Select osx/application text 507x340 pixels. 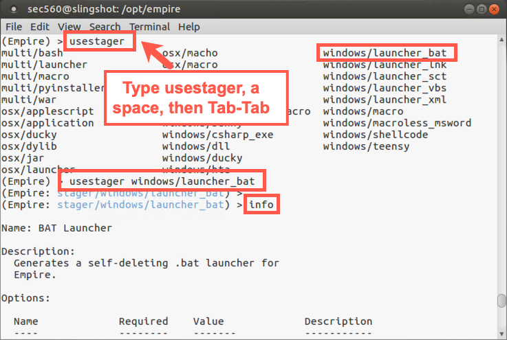click(x=47, y=123)
